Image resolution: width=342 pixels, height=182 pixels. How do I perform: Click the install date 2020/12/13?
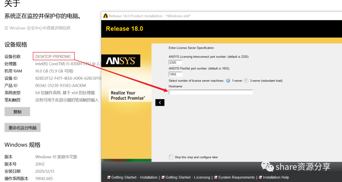point(45,171)
